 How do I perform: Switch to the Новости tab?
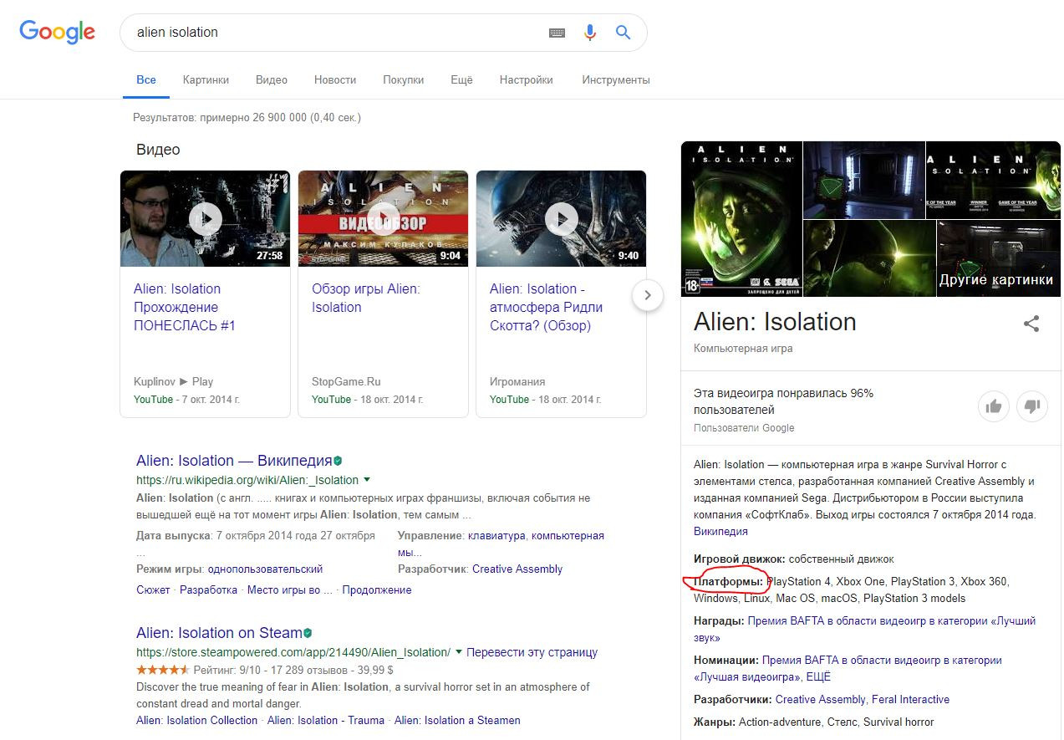click(335, 80)
